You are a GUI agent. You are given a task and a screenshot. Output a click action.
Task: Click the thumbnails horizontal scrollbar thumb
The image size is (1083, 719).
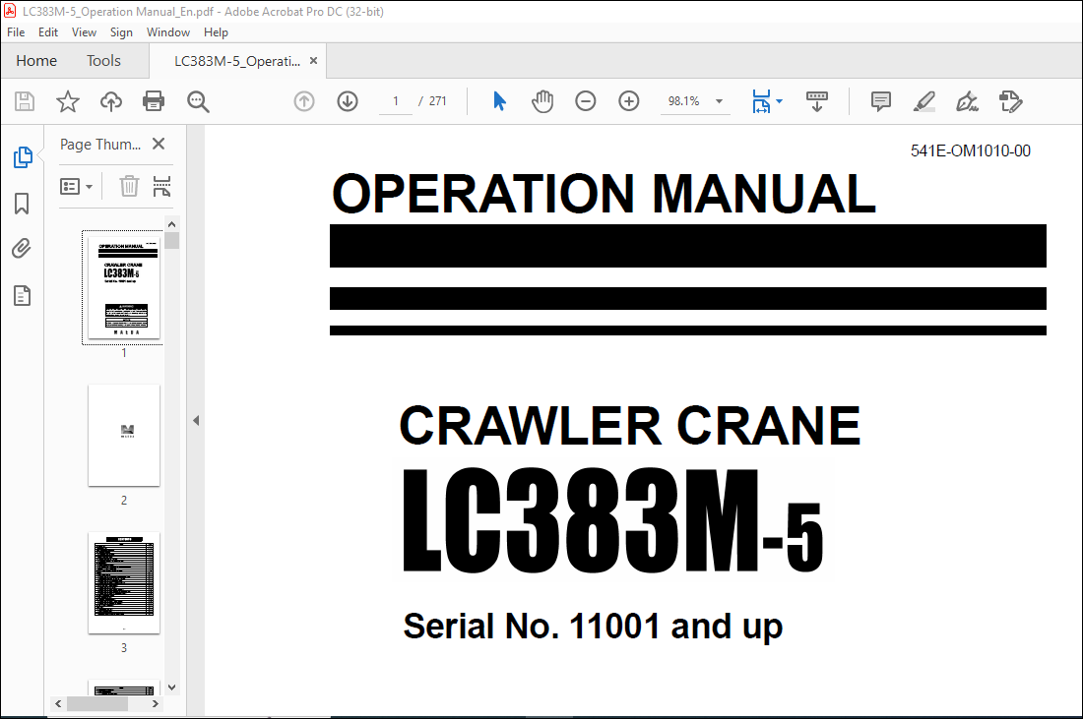click(96, 704)
